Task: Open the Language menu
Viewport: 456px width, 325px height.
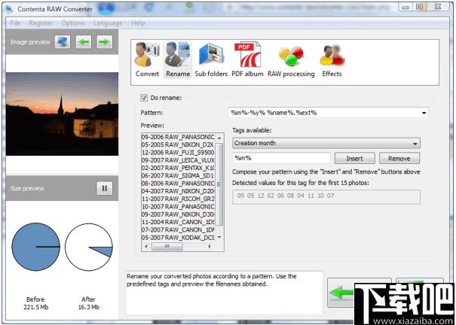Action: coord(108,23)
